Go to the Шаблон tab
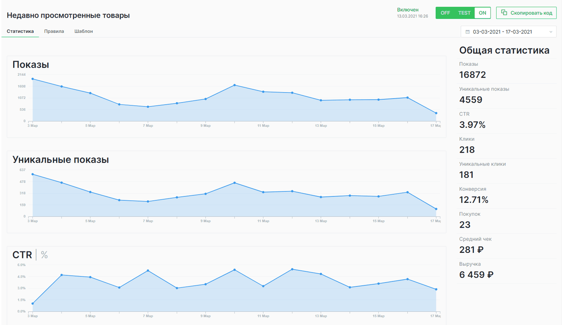The image size is (562, 325). (x=83, y=31)
